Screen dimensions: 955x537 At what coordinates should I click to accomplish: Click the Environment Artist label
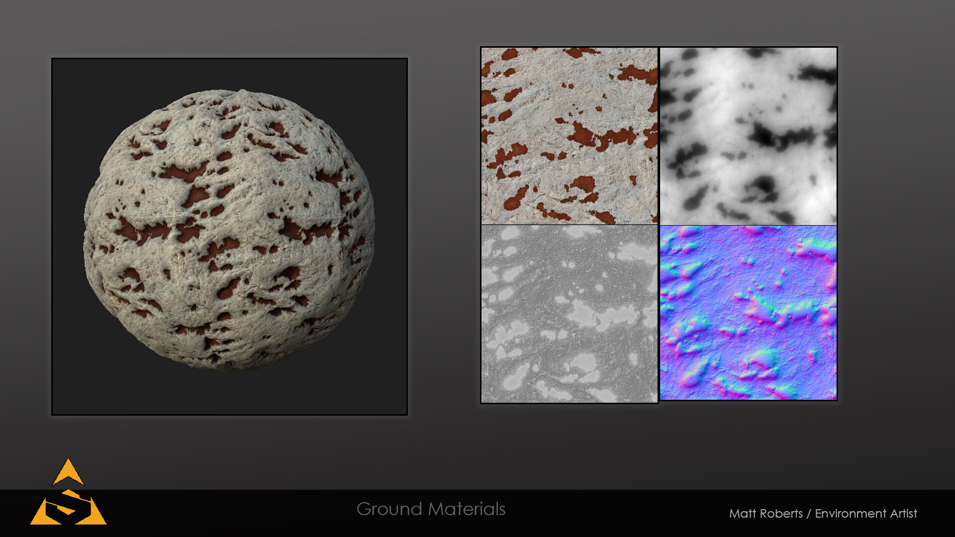(866, 514)
